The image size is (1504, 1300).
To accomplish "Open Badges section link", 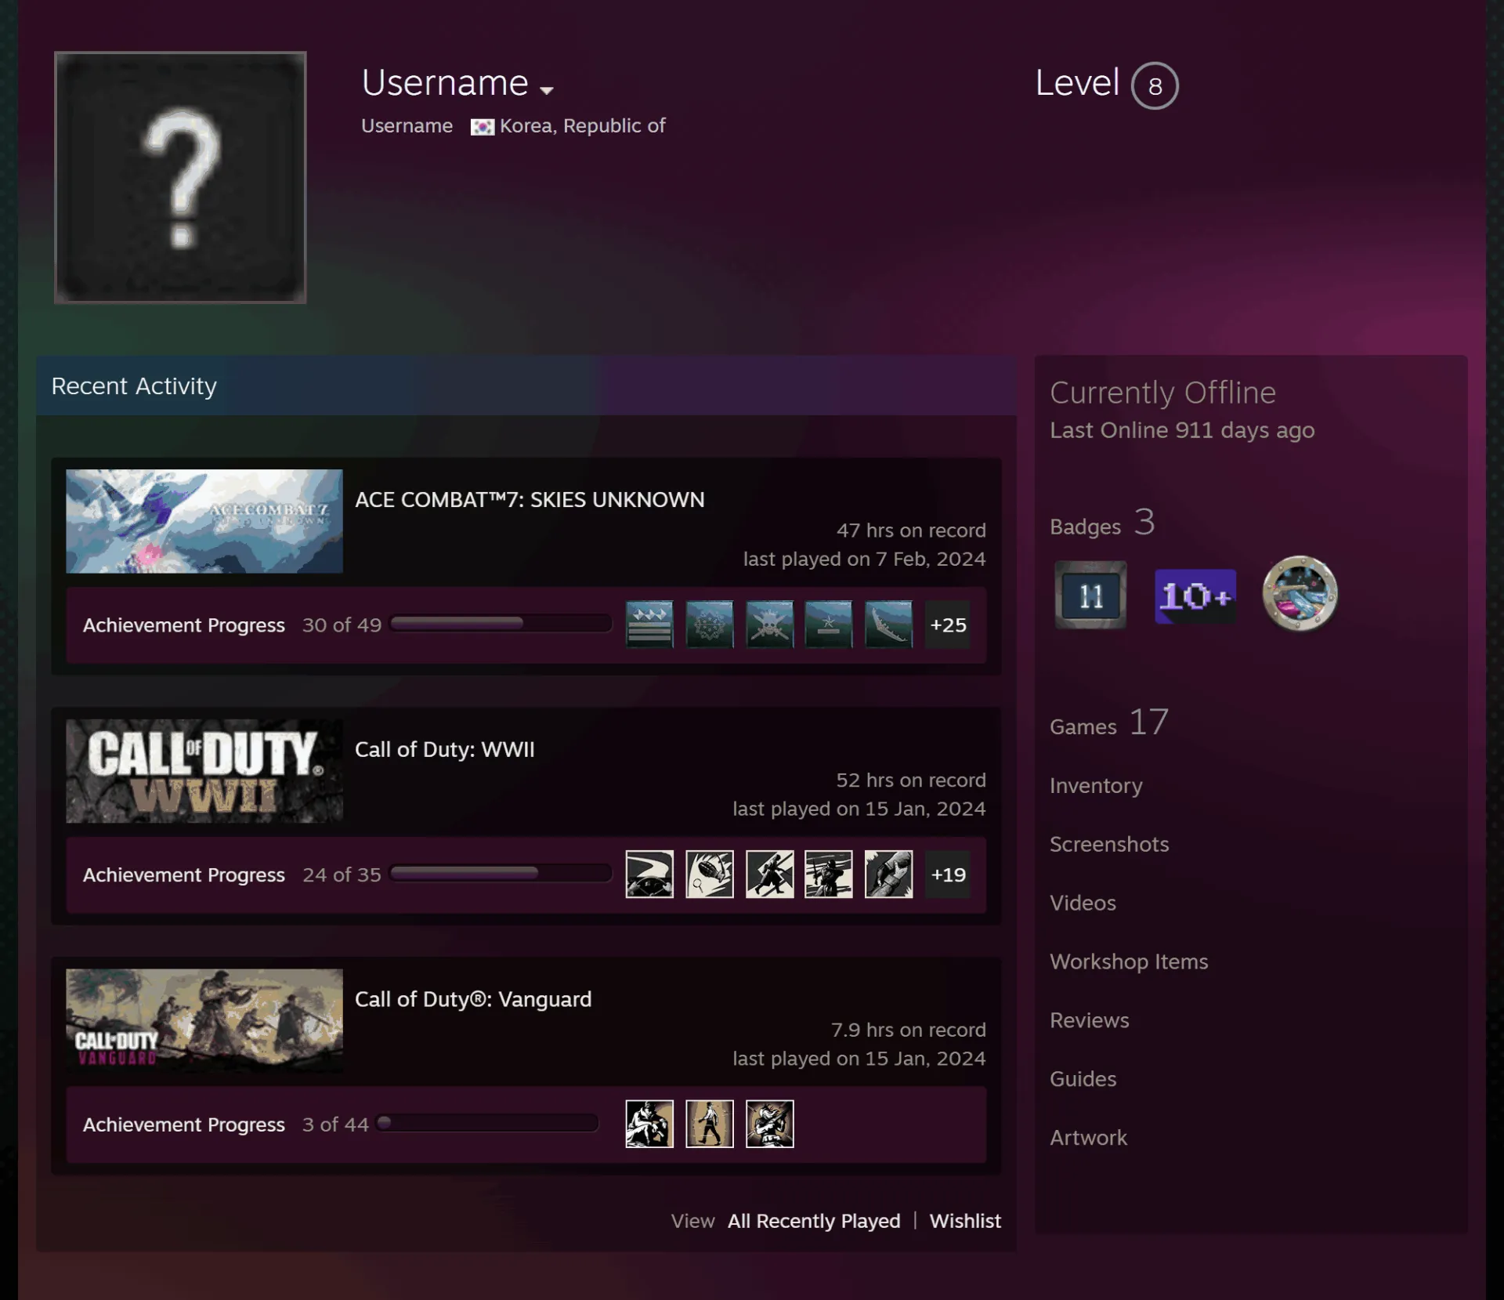I will click(1102, 523).
